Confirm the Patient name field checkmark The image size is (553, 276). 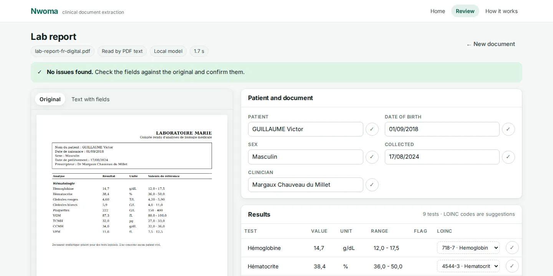[372, 129]
